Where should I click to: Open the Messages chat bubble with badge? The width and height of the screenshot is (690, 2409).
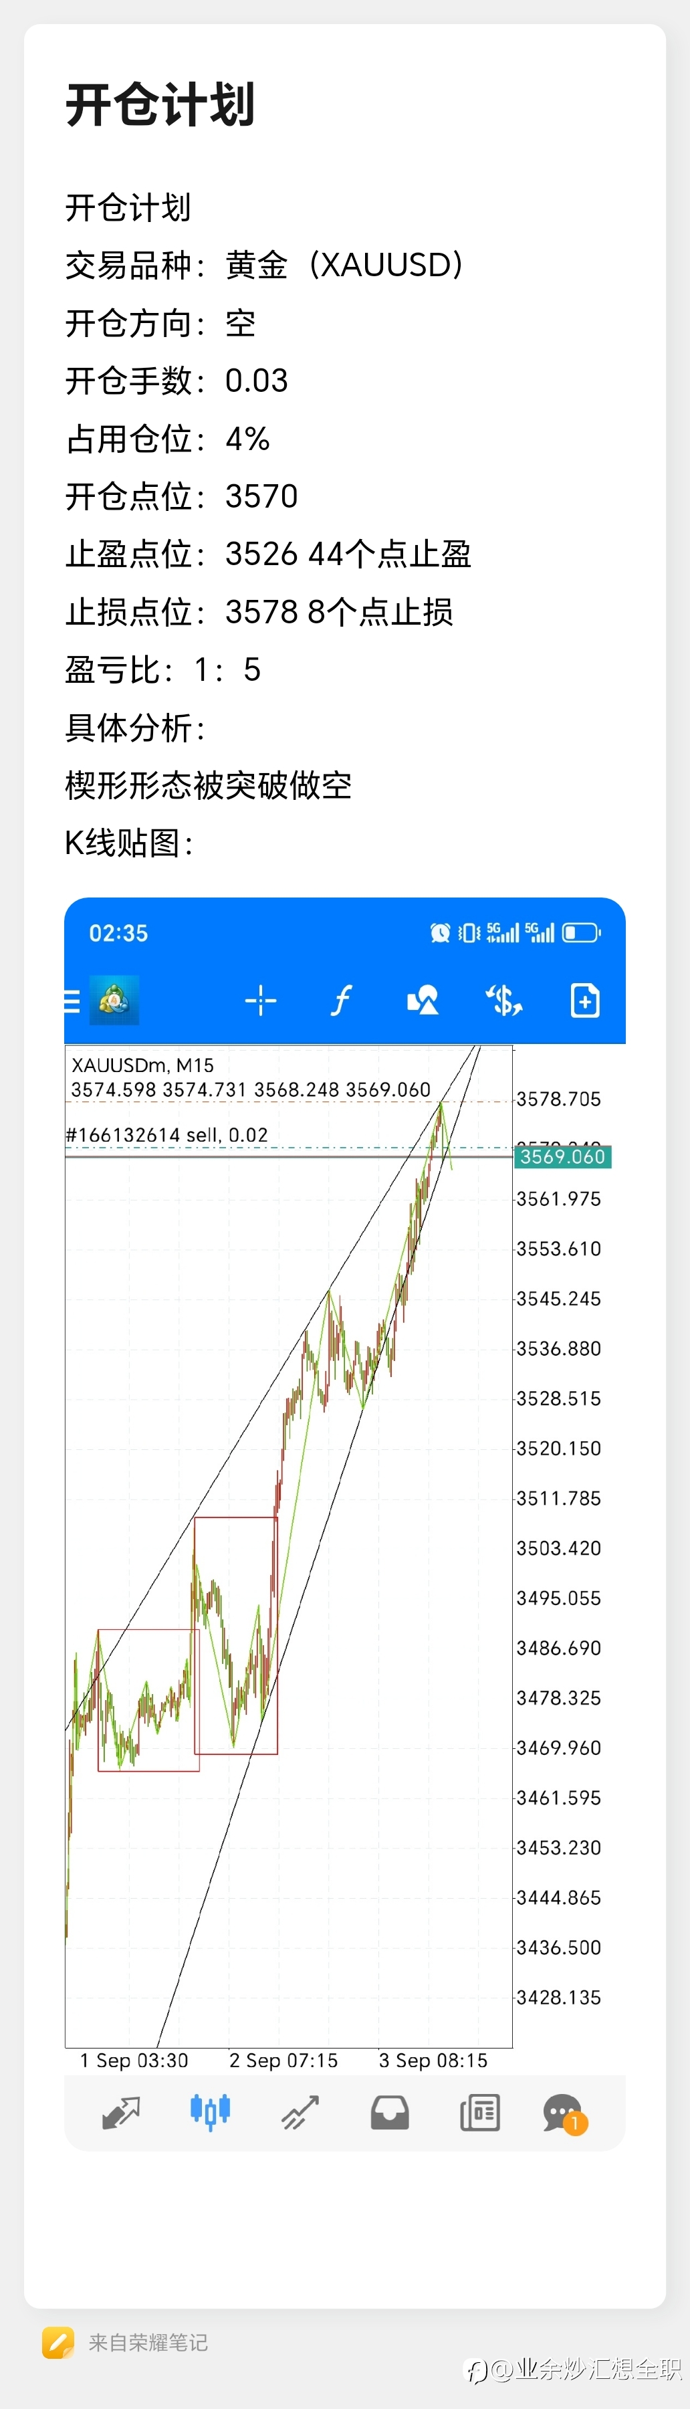point(565,2113)
